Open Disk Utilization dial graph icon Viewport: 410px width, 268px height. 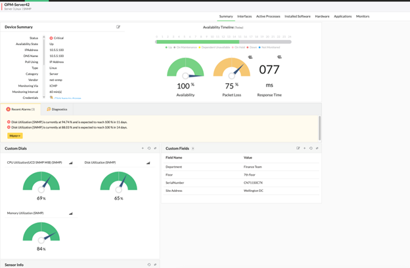(148, 163)
